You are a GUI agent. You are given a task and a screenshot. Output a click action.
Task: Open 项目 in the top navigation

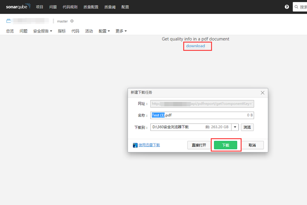[39, 7]
